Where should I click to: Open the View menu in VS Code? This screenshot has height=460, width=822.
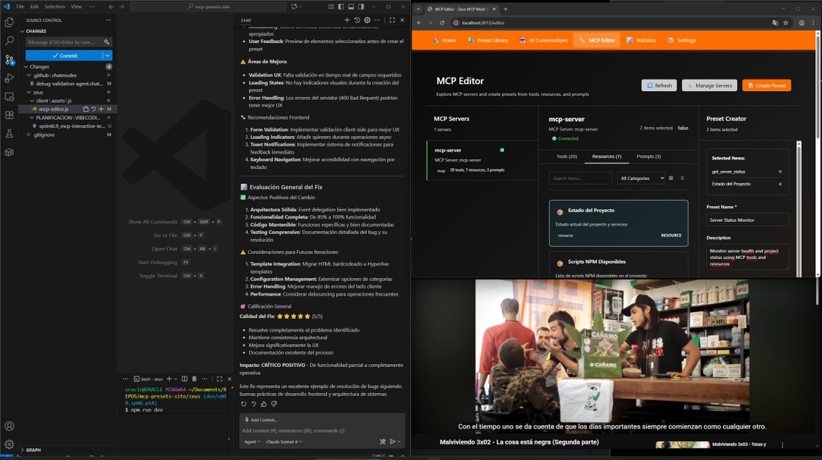click(x=76, y=6)
